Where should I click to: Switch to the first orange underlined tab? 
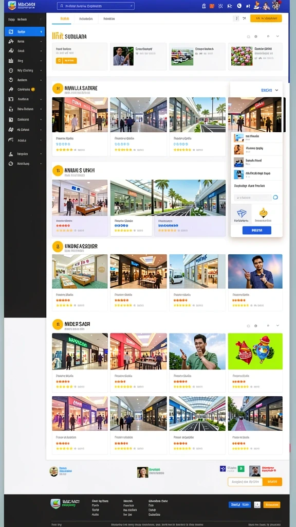[x=62, y=19]
